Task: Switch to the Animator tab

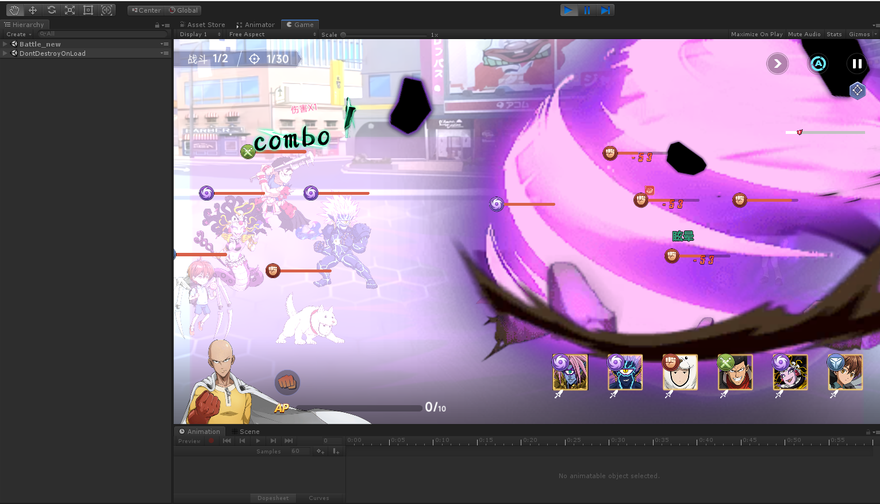Action: [x=256, y=25]
